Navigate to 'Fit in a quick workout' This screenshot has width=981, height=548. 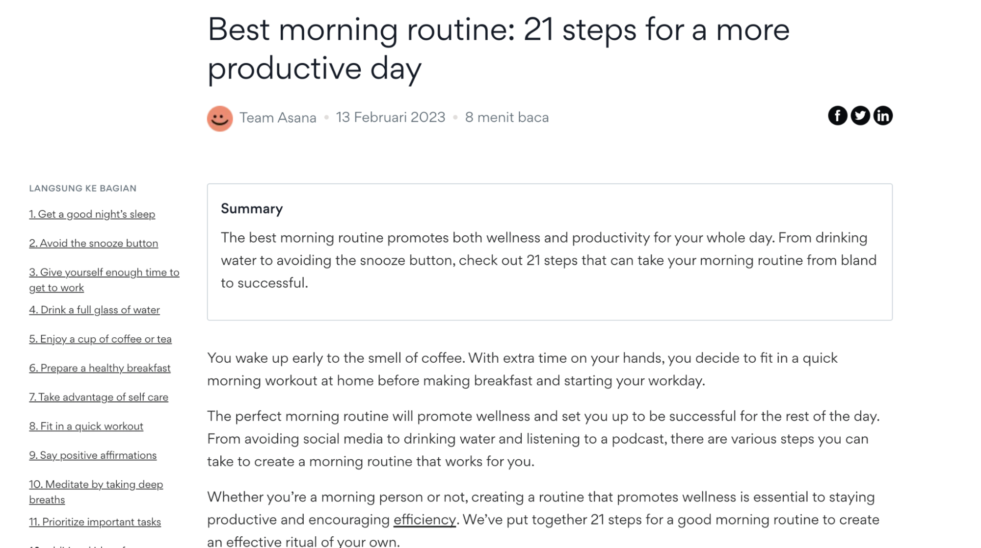(x=86, y=425)
